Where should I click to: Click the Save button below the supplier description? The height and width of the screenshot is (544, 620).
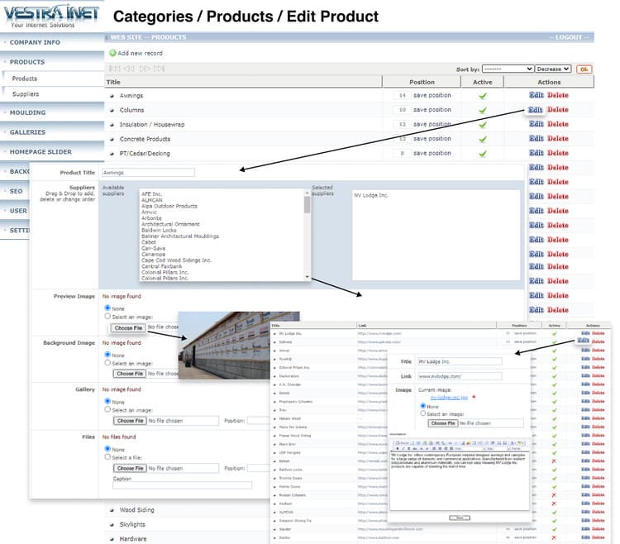pyautogui.click(x=460, y=518)
